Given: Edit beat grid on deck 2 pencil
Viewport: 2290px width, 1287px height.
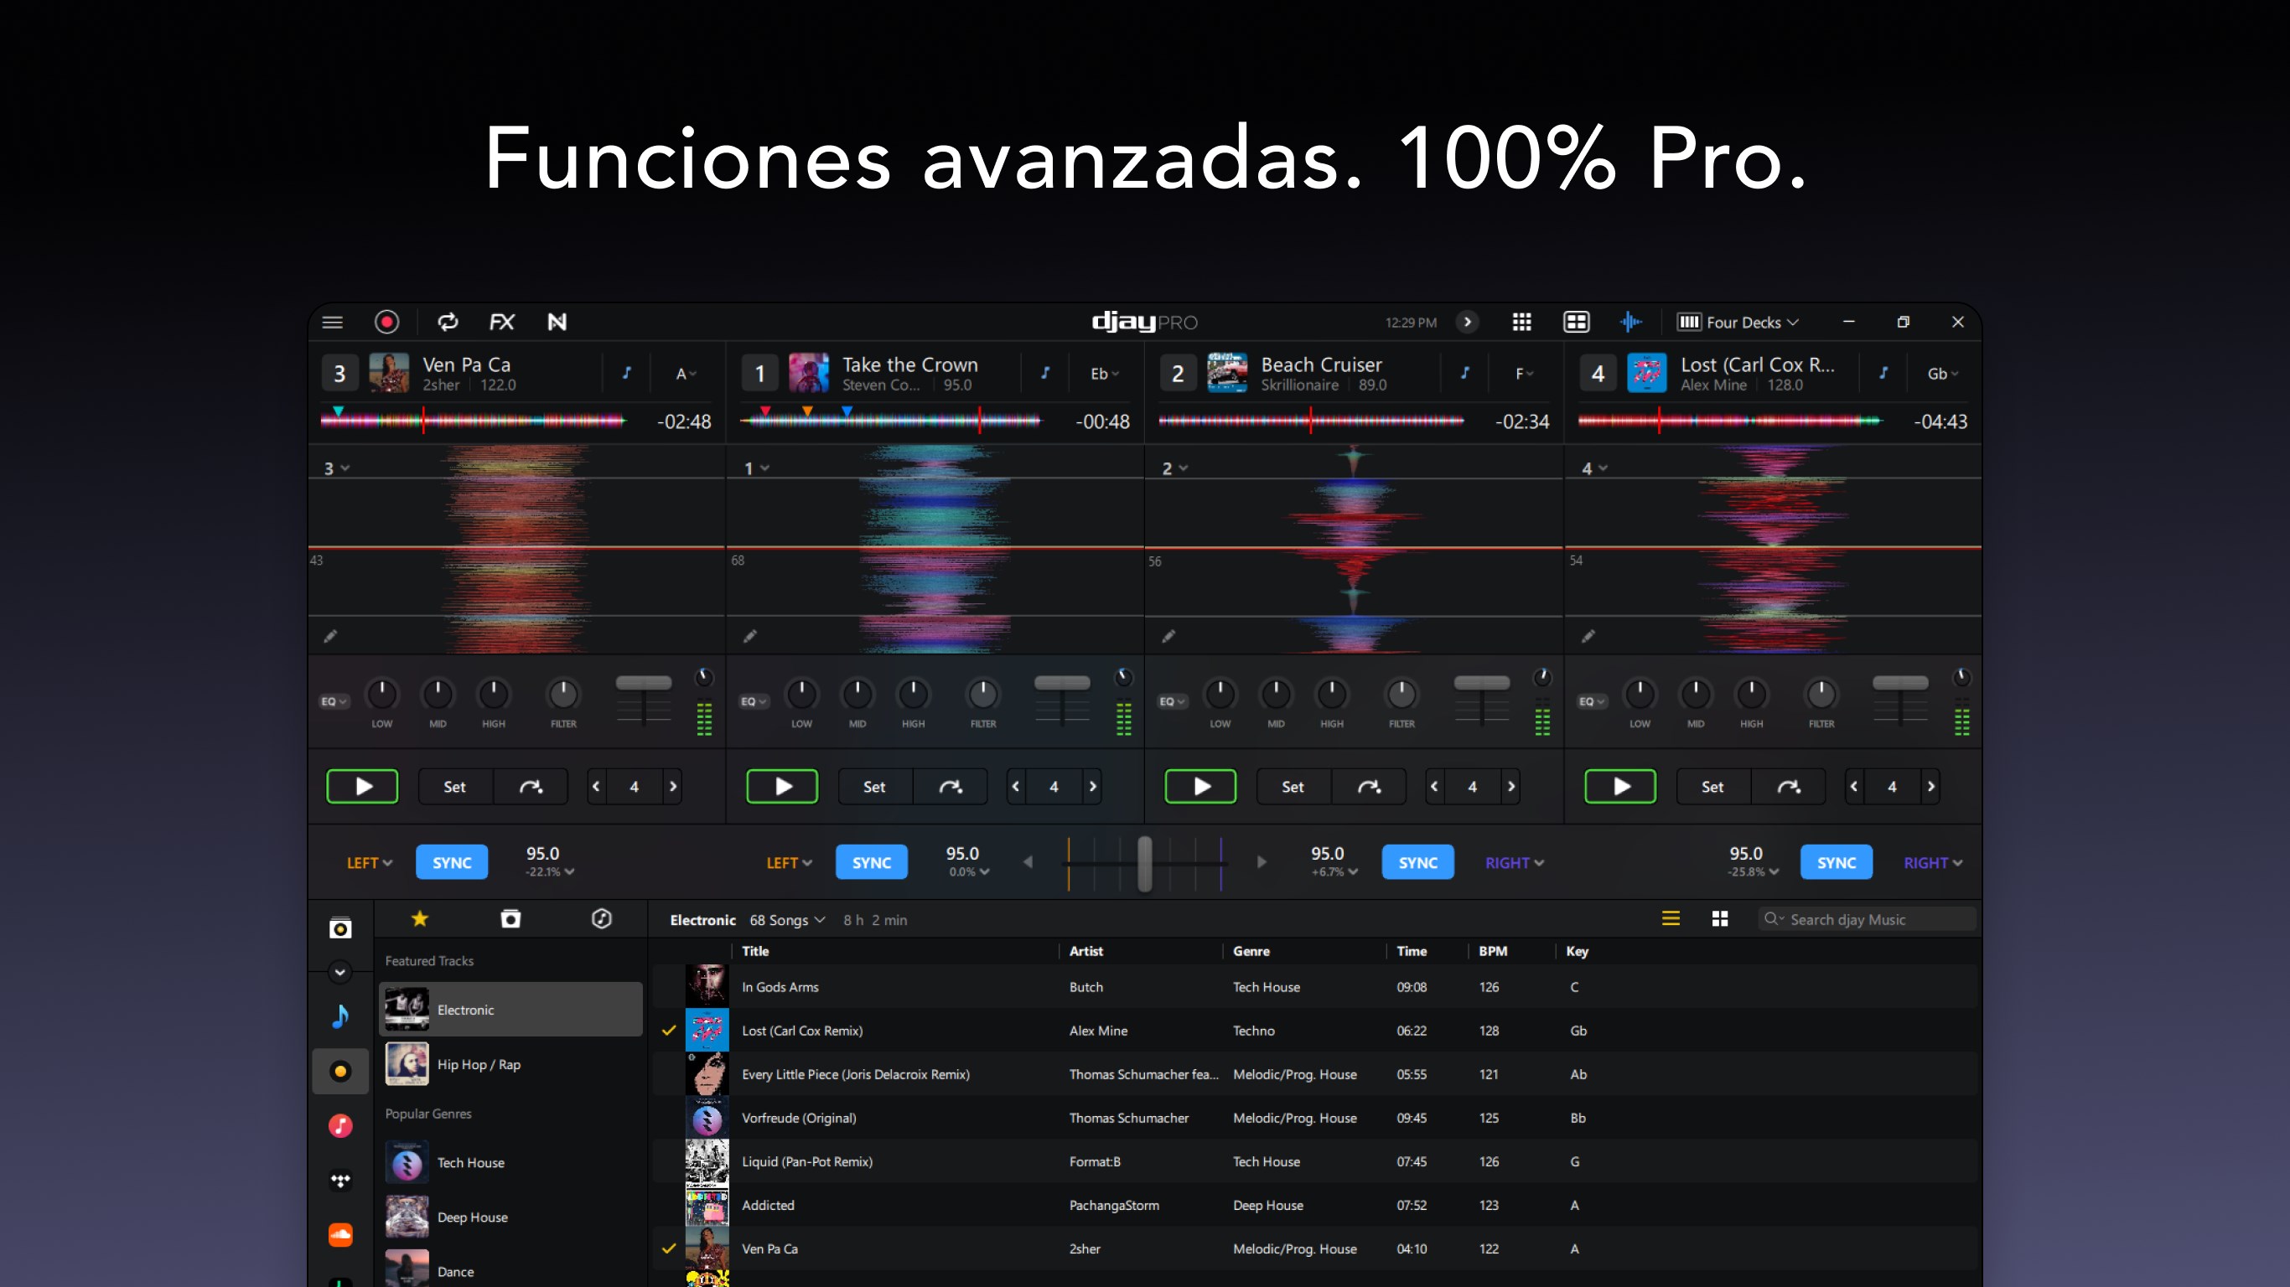Looking at the screenshot, I should tap(1169, 637).
